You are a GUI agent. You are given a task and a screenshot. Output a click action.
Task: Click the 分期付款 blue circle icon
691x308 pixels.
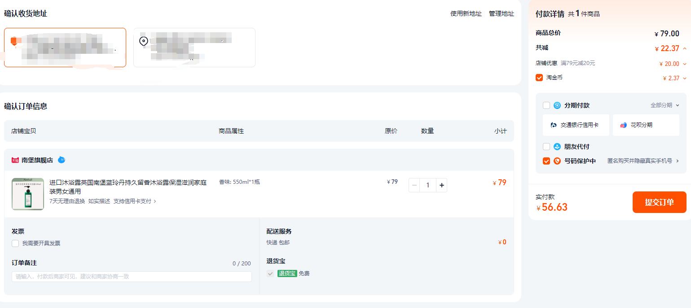coord(557,105)
